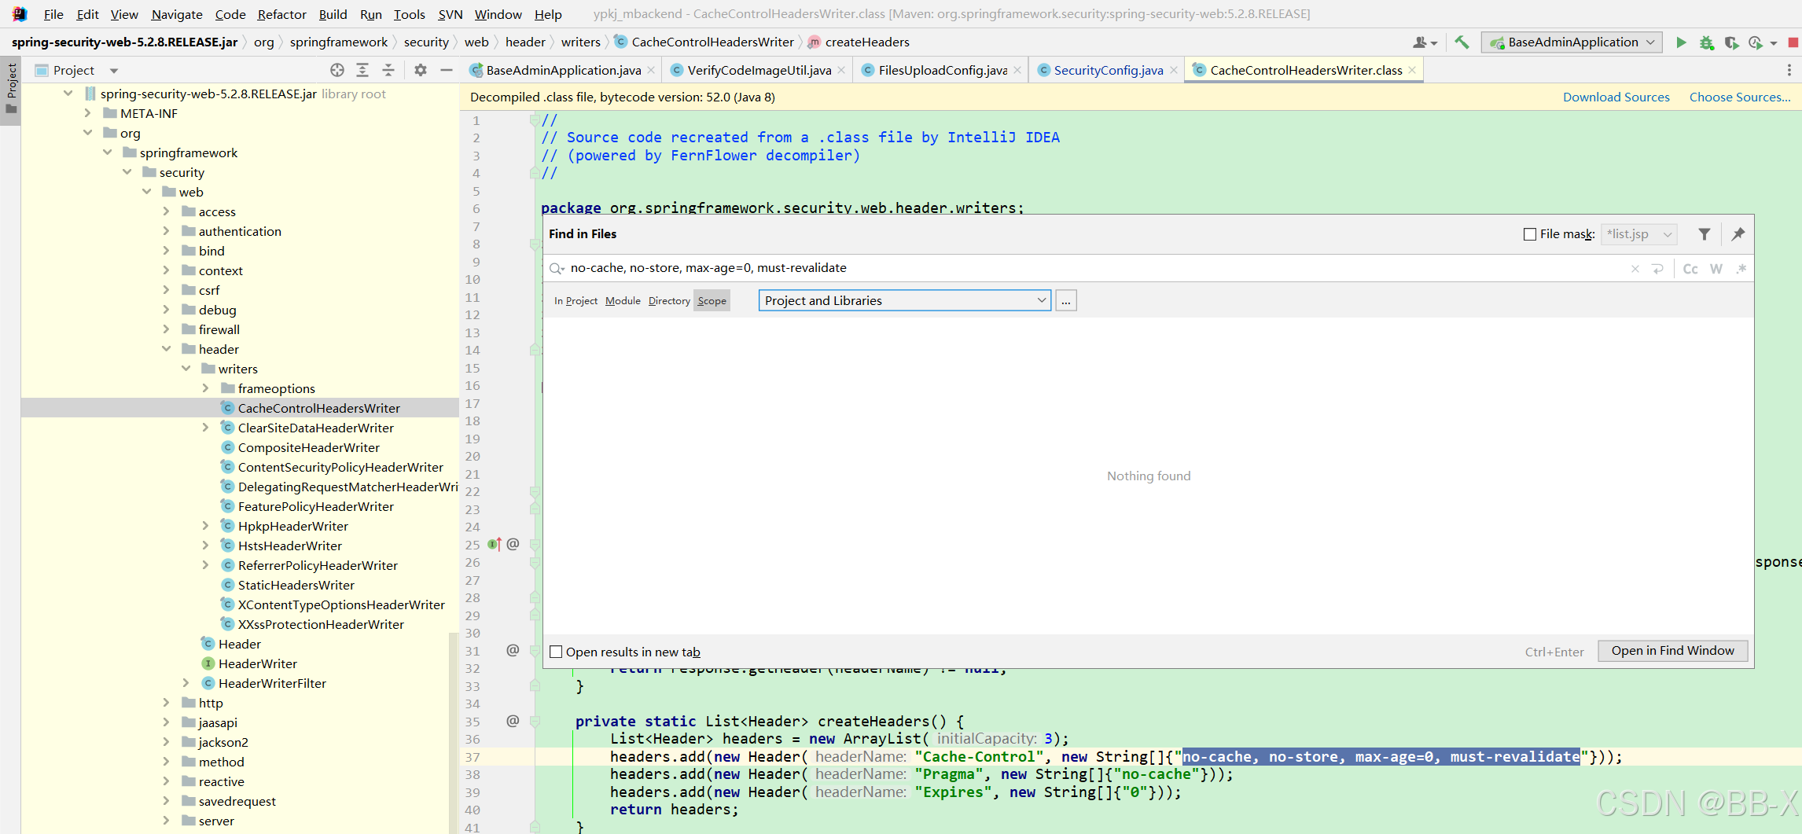
Task: Click override gutter icon on line 25
Action: point(495,544)
